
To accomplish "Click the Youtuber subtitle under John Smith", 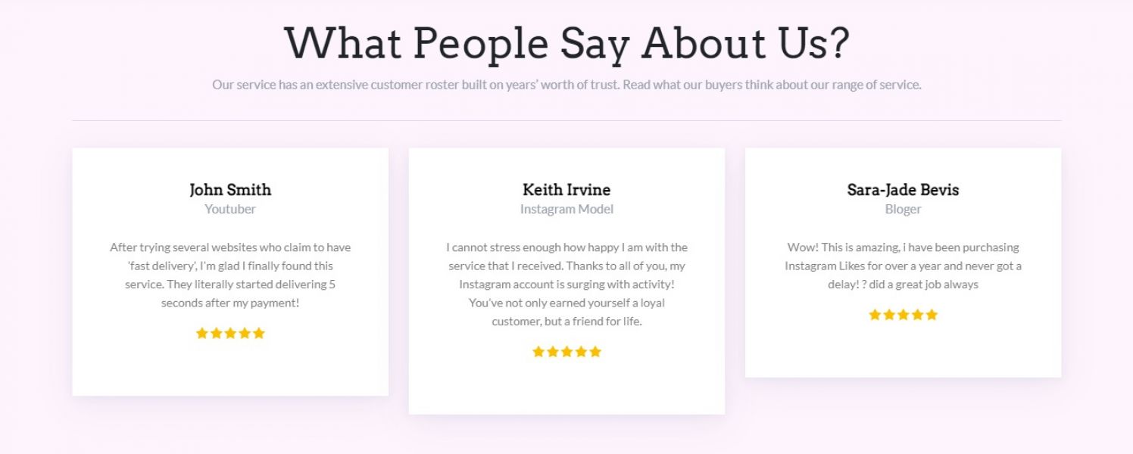I will [x=230, y=210].
